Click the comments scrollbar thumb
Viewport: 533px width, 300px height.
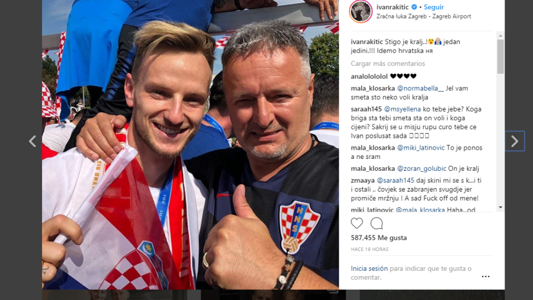point(500,57)
